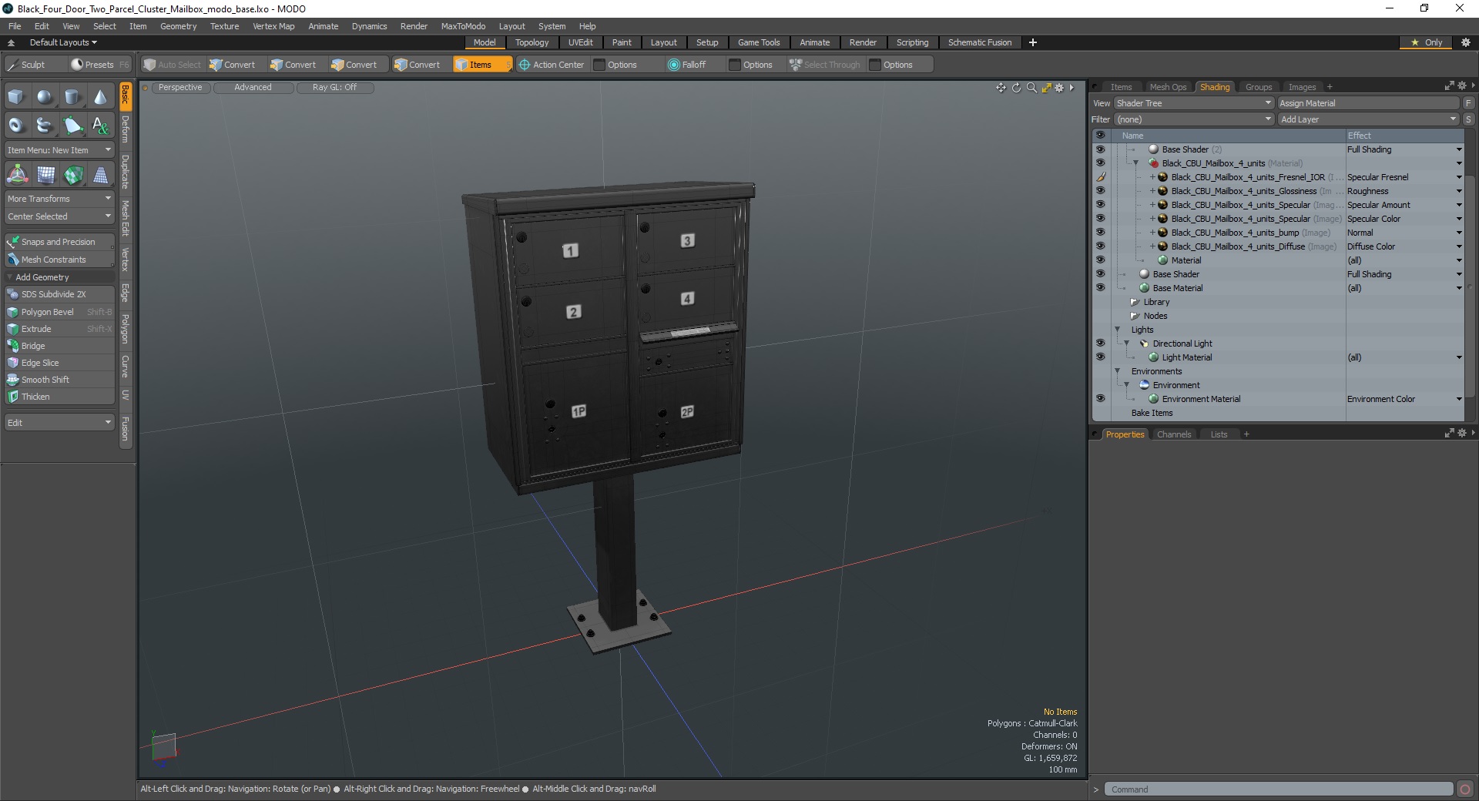1479x801 pixels.
Task: Switch to the Channels tab
Action: [1174, 434]
